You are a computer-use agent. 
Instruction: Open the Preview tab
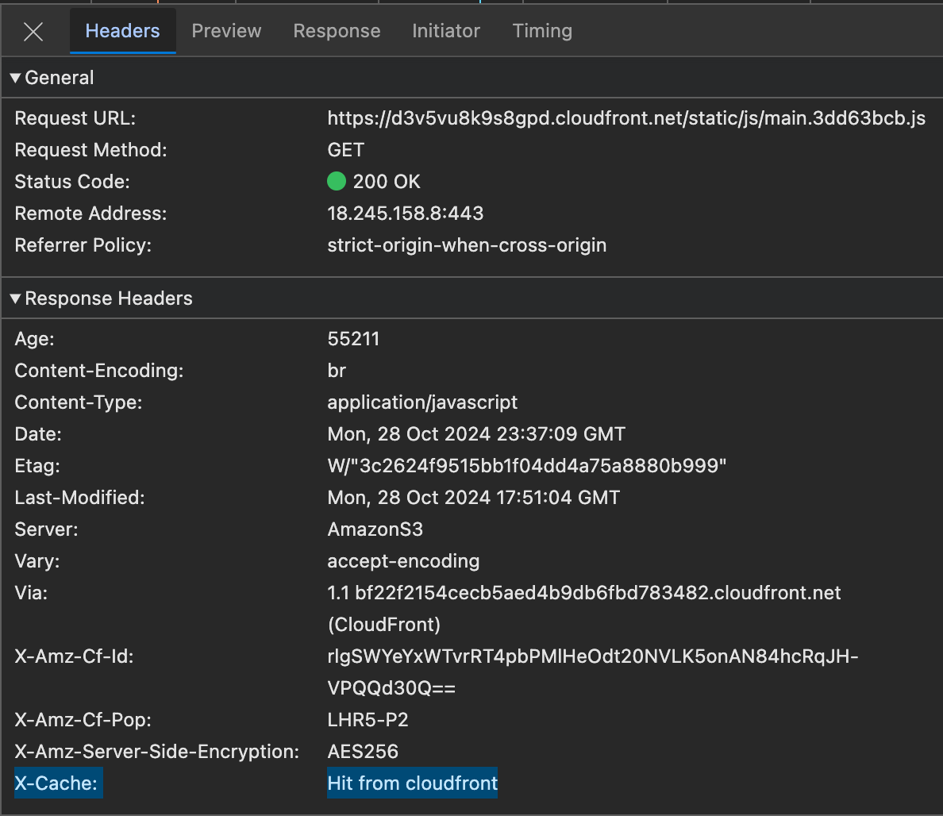coord(226,31)
